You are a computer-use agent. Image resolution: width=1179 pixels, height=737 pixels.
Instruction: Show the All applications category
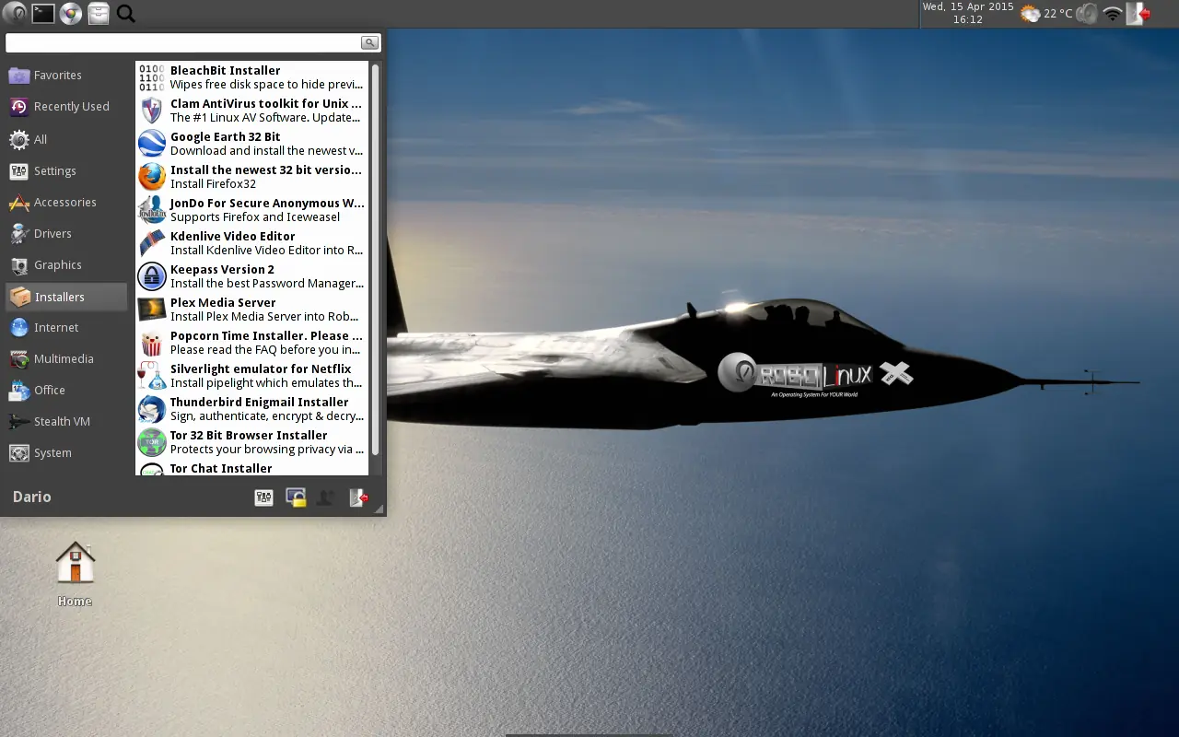tap(65, 139)
